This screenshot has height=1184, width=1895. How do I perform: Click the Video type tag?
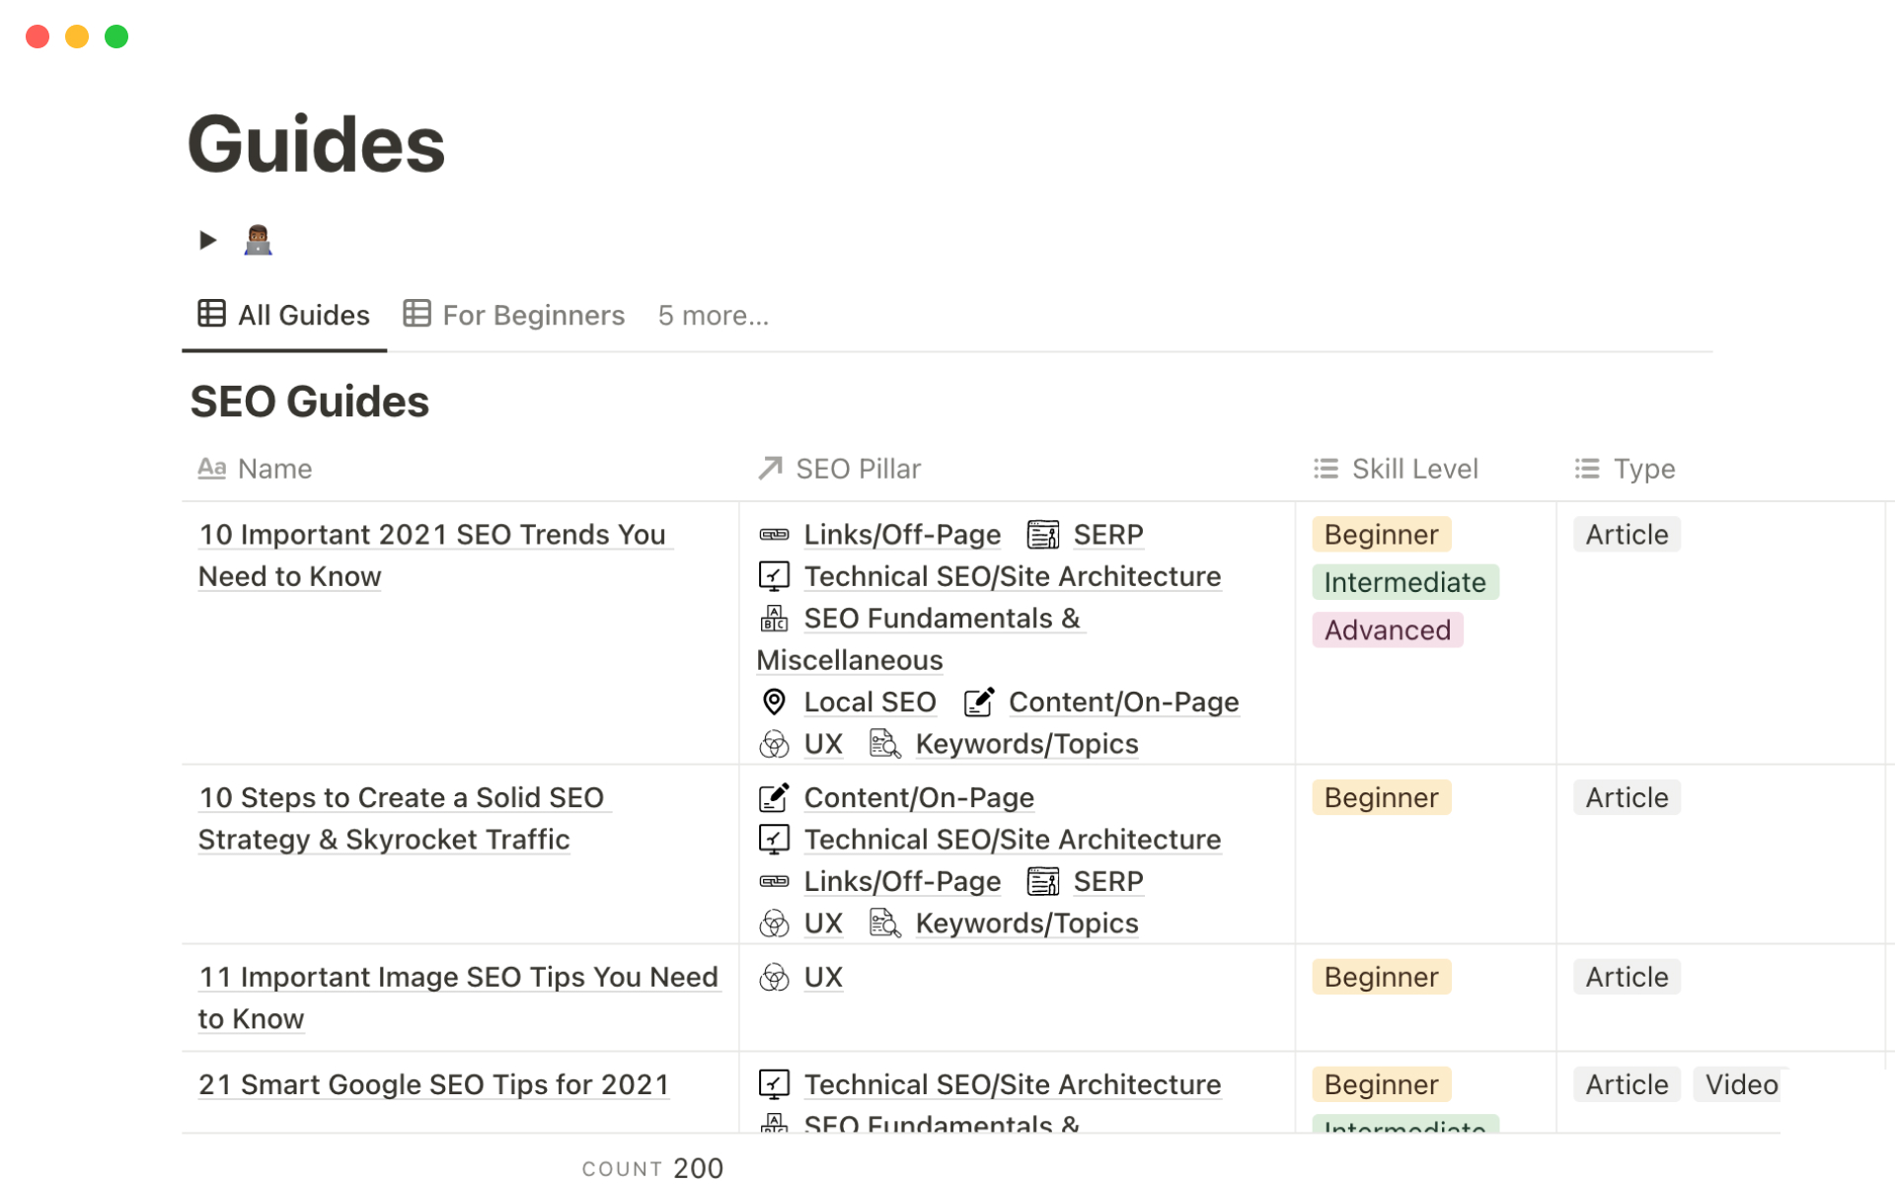(x=1740, y=1084)
